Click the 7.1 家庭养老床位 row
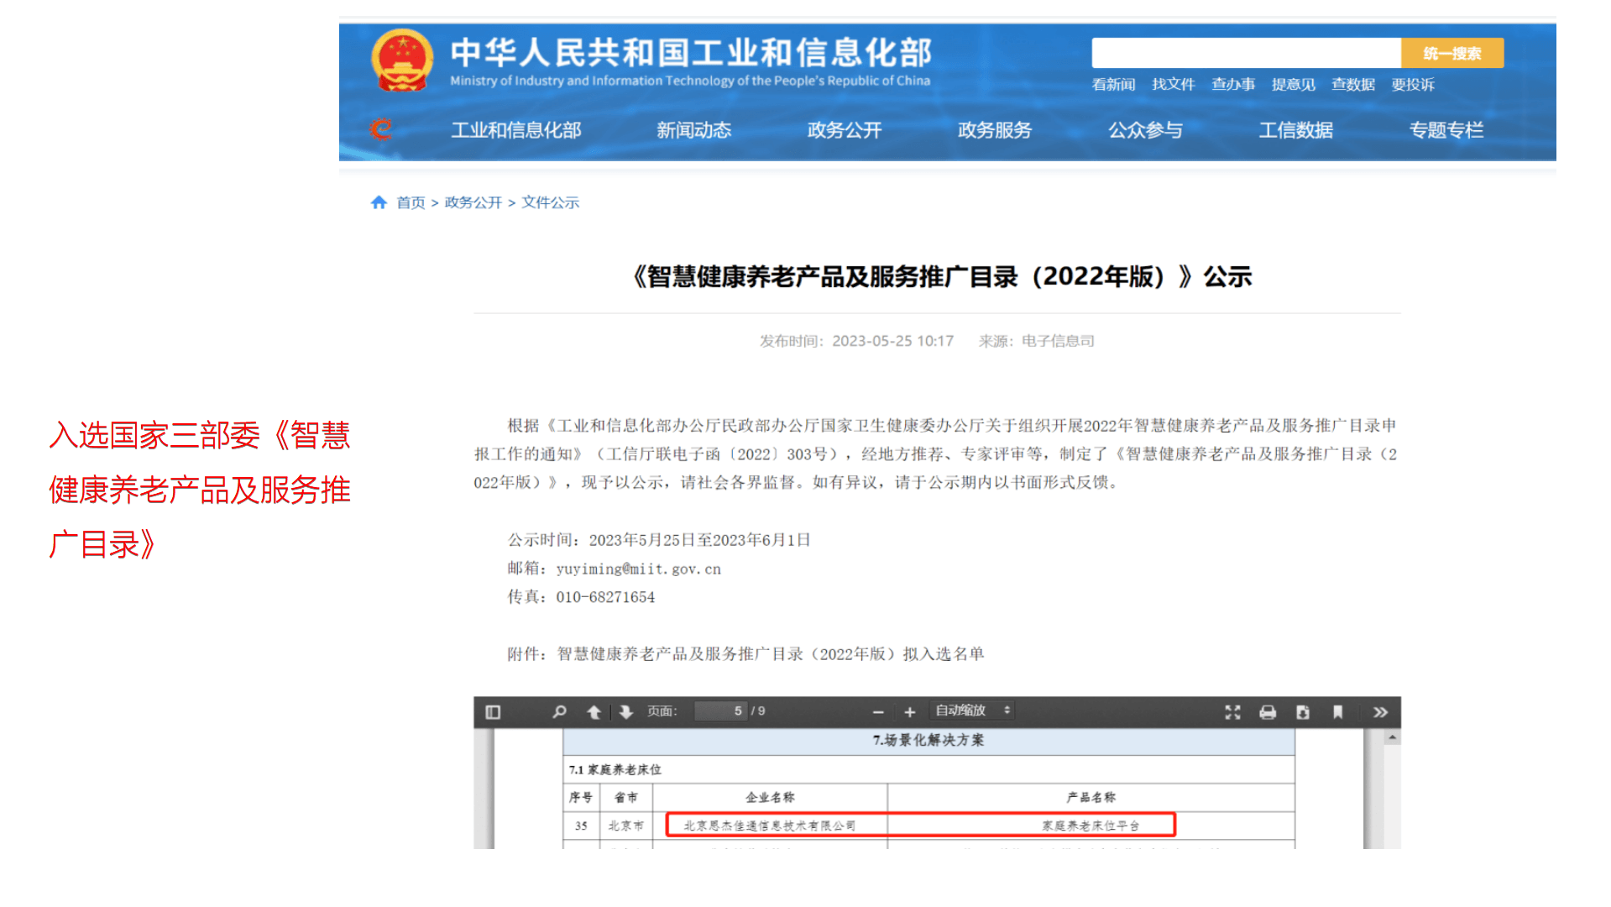This screenshot has width=1611, height=907. point(928,769)
